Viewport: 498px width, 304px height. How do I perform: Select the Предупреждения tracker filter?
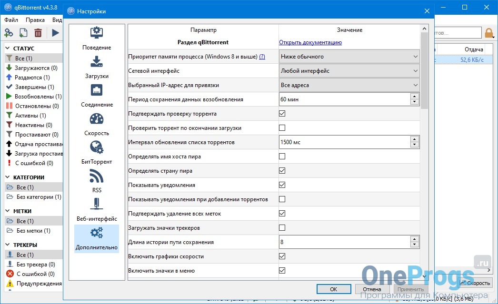(x=34, y=283)
